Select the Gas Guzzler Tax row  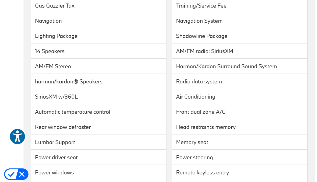[55, 6]
